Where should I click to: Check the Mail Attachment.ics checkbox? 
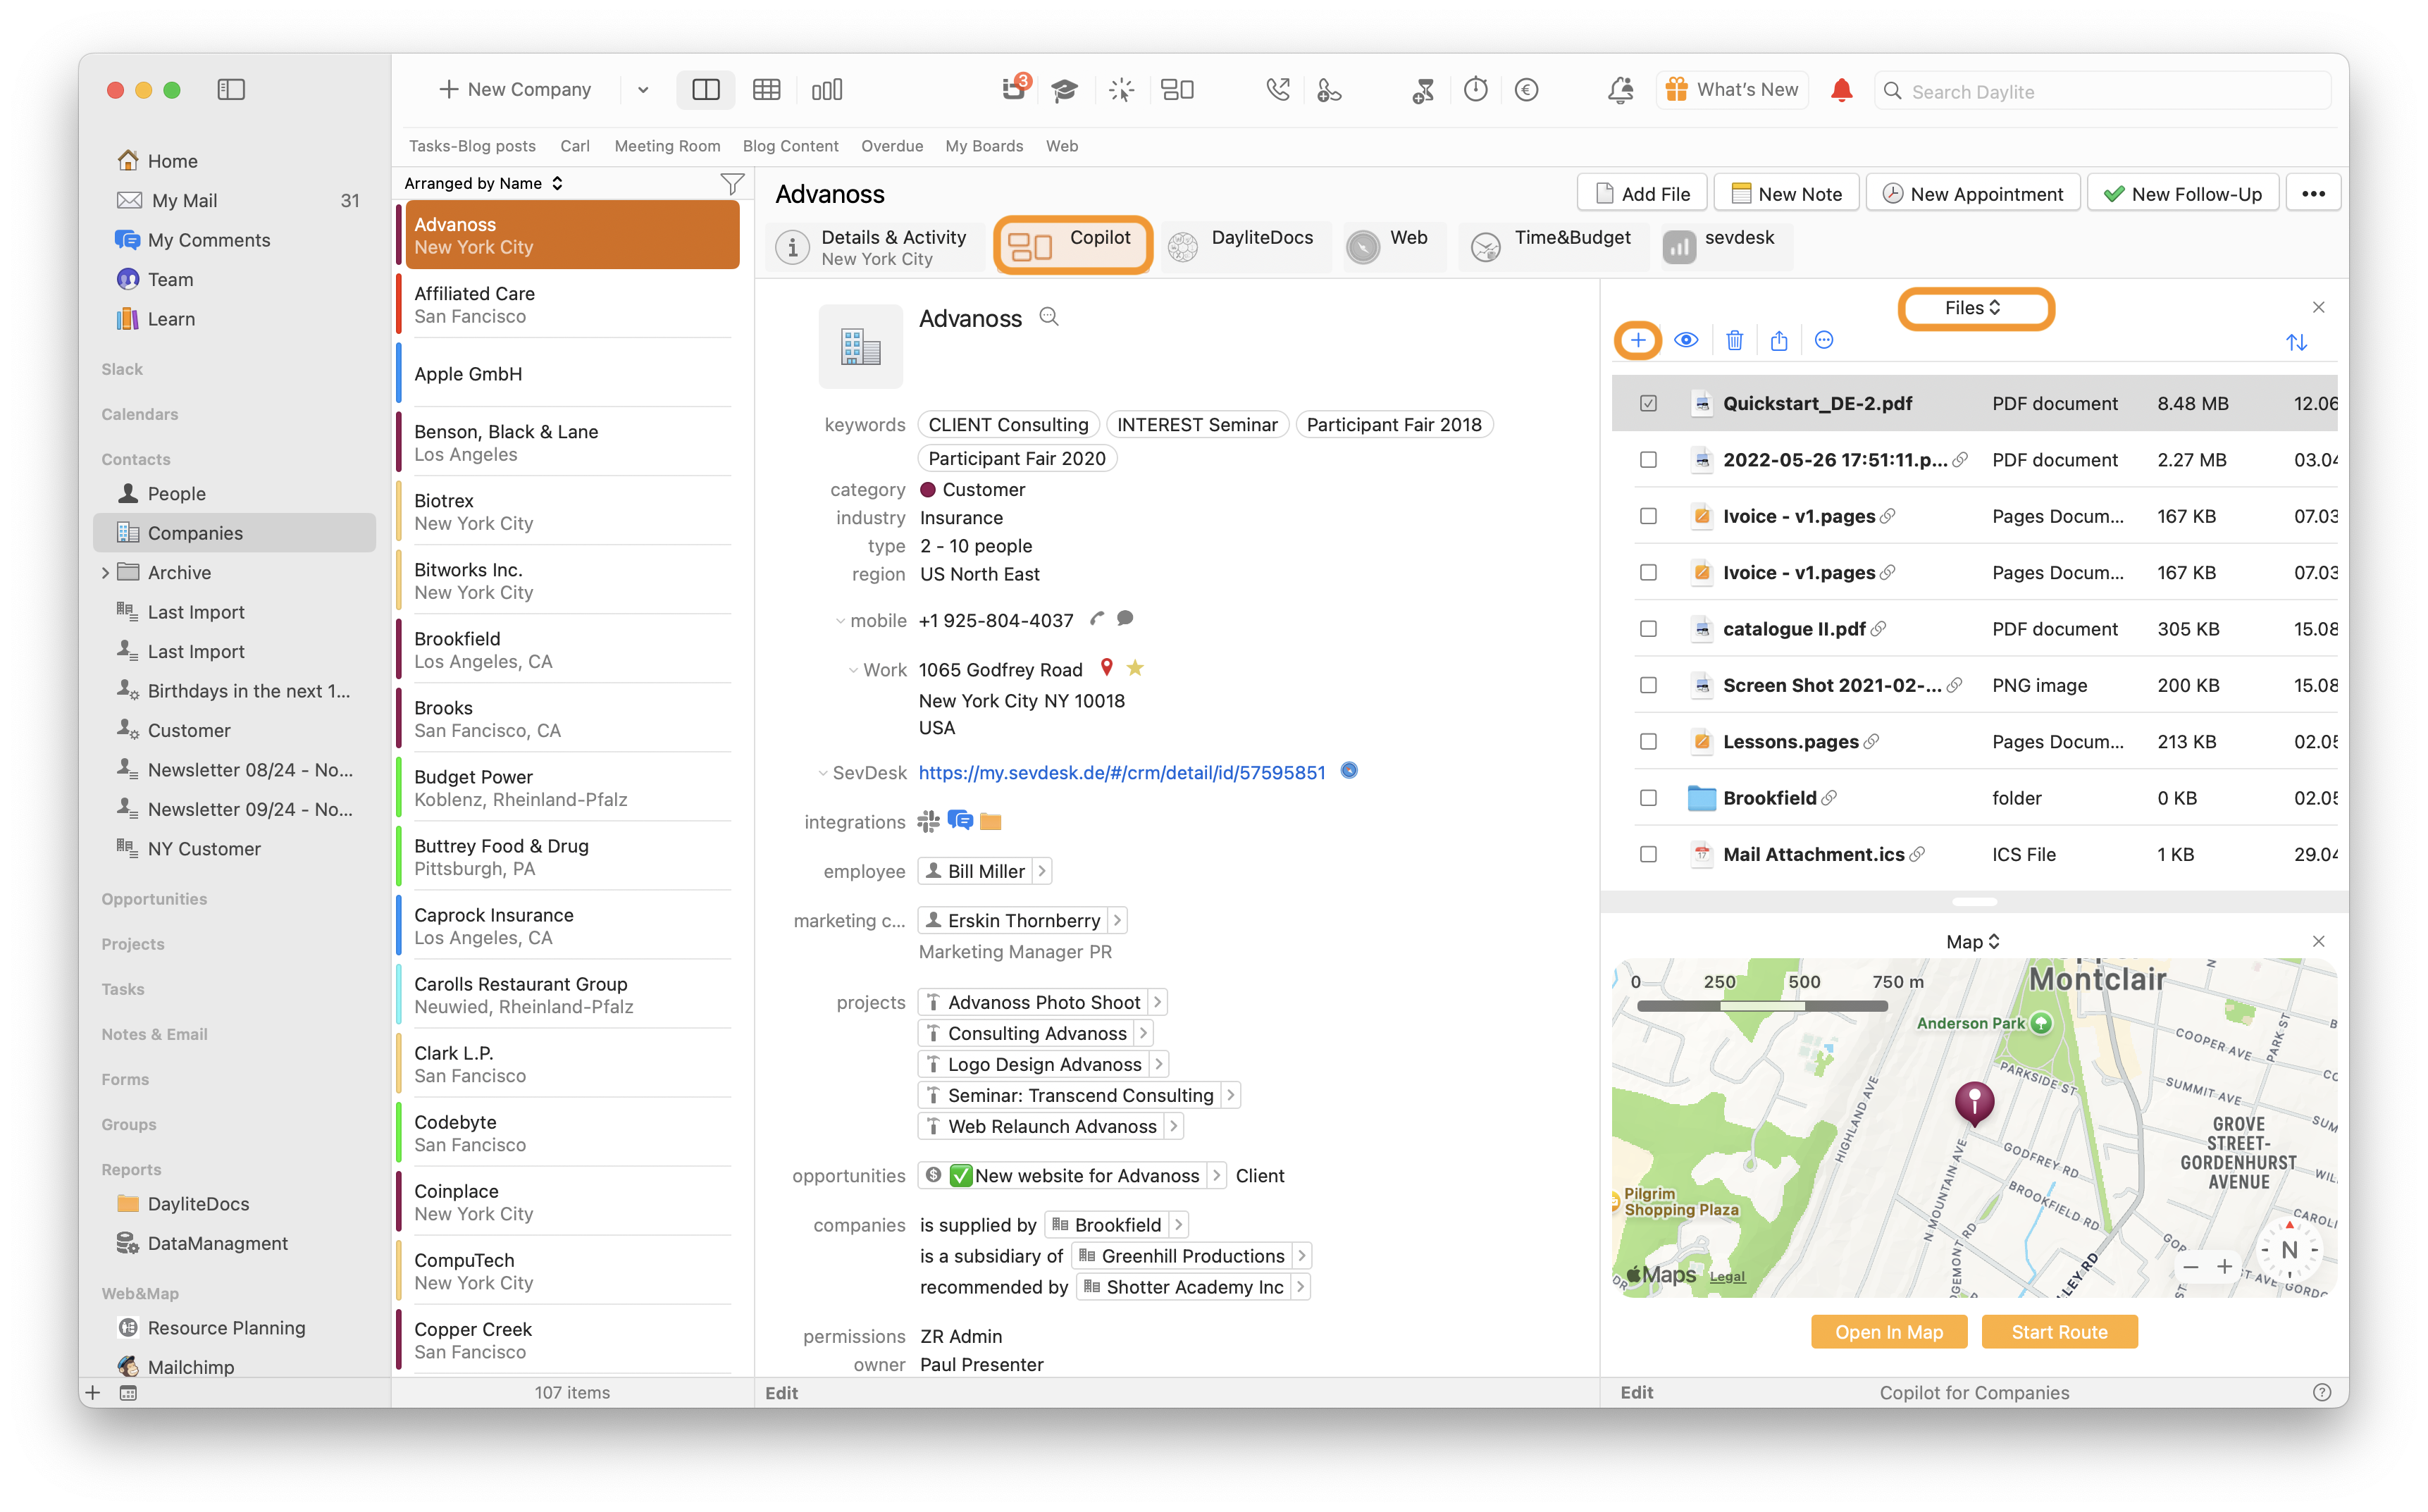pos(1648,854)
